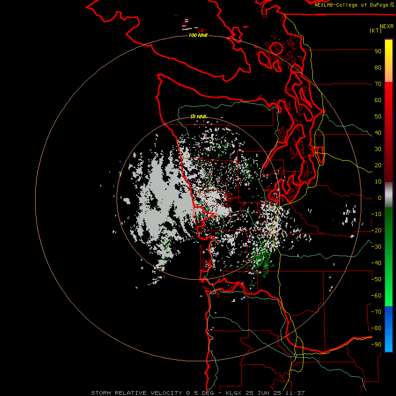Select the 40 value on the velocity scale
This screenshot has width=396, height=396.
(378, 133)
